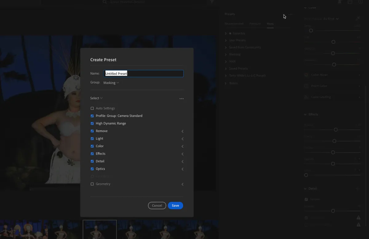Screen dimensions: 369x239
Task: Uncheck the High Dynamic Range checkbox
Action: (92, 123)
